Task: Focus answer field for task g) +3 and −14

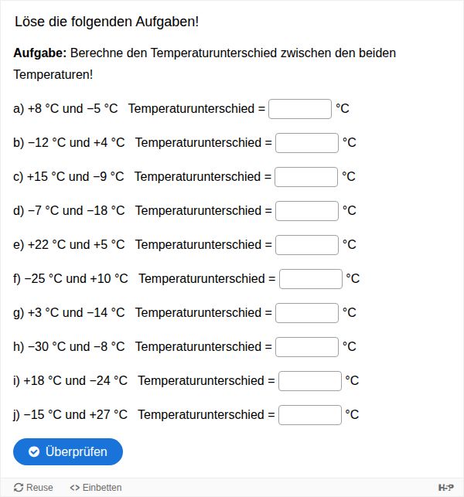Action: [307, 313]
